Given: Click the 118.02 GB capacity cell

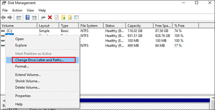Looking at the screenshot, I should pyautogui.click(x=135, y=31).
